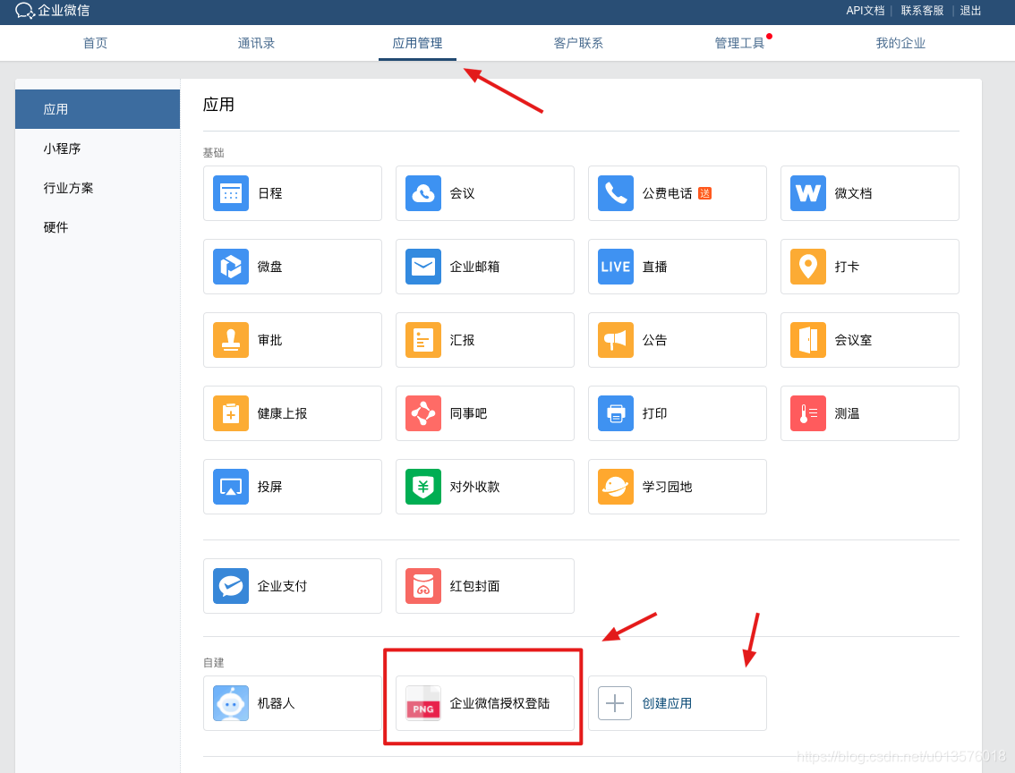Viewport: 1015px width, 773px height.
Task: Open the 我的企业 tab
Action: (x=901, y=43)
